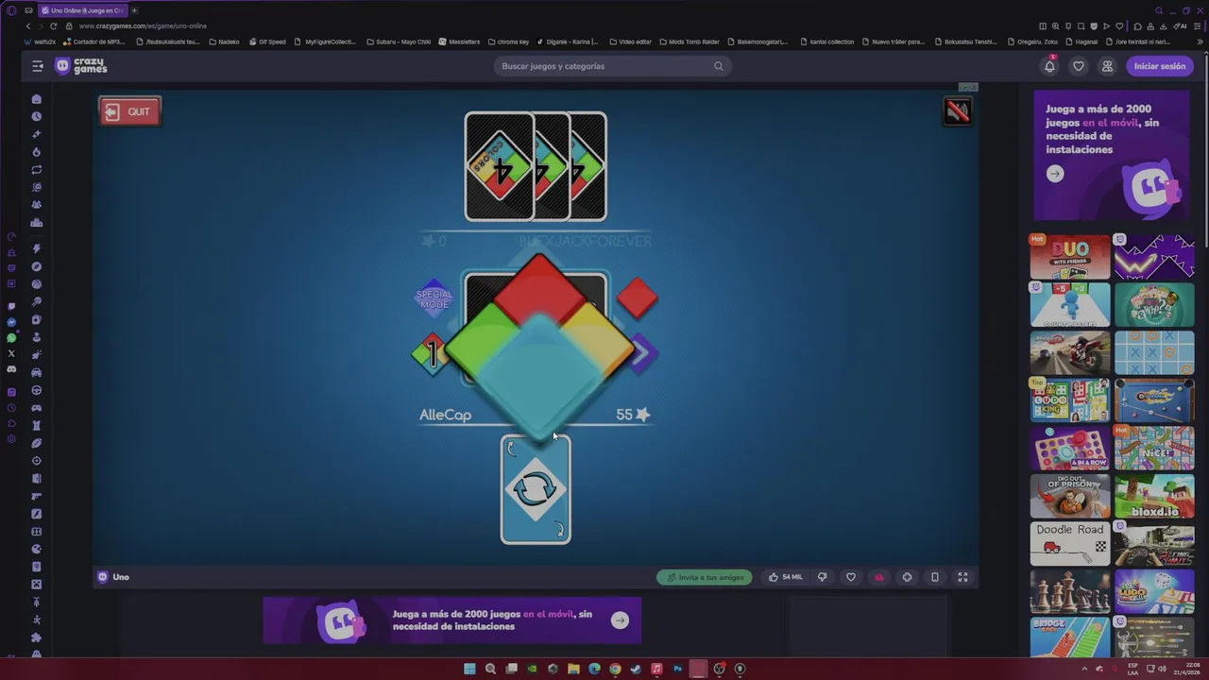Open 'chroma key' bookmark folder
Screen dimensions: 1209x680
click(508, 42)
